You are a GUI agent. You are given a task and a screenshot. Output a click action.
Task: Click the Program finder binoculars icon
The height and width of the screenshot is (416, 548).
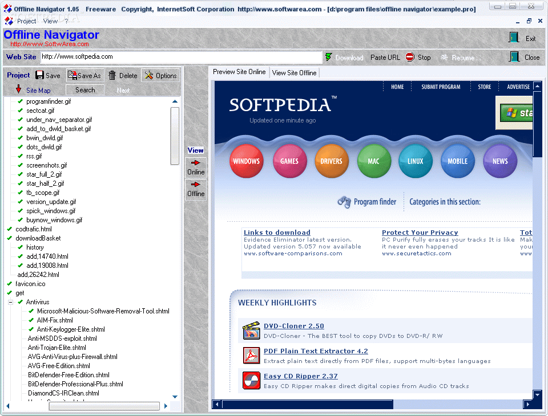[x=344, y=202]
